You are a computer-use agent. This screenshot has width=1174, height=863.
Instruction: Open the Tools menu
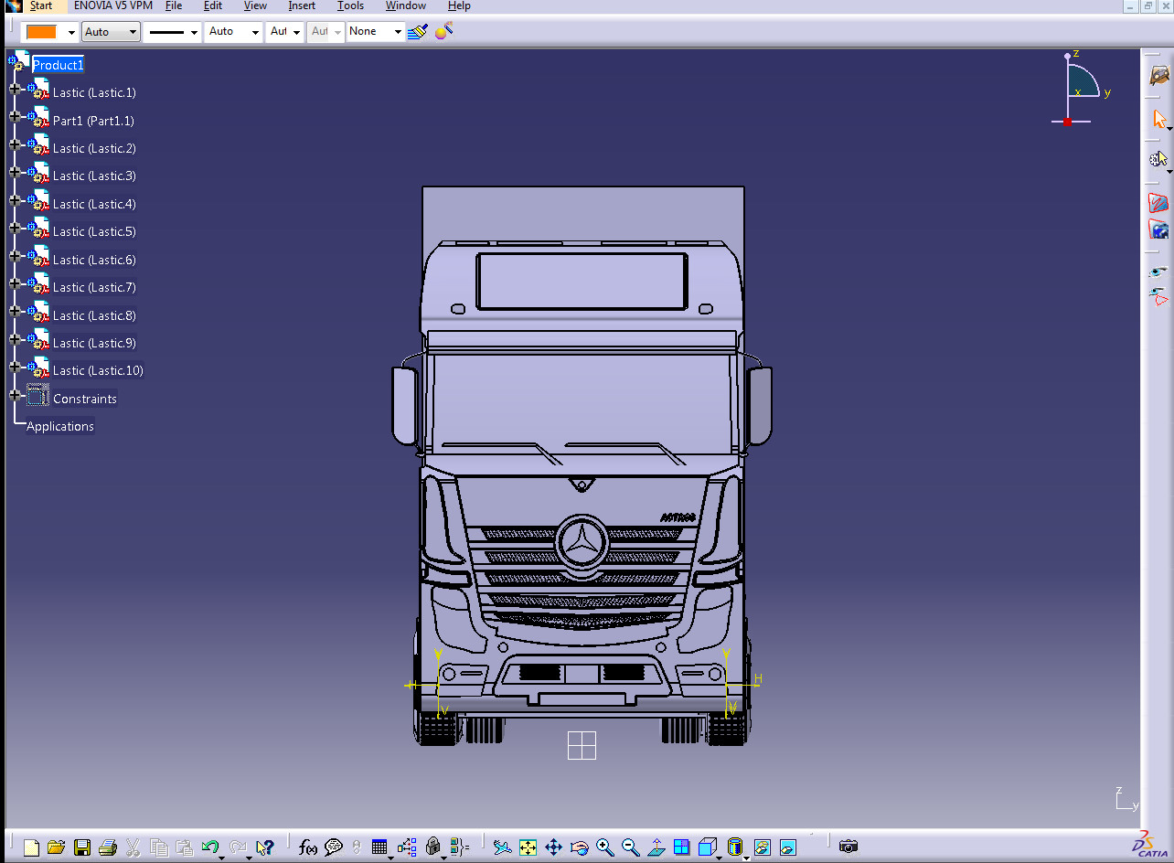pos(350,5)
